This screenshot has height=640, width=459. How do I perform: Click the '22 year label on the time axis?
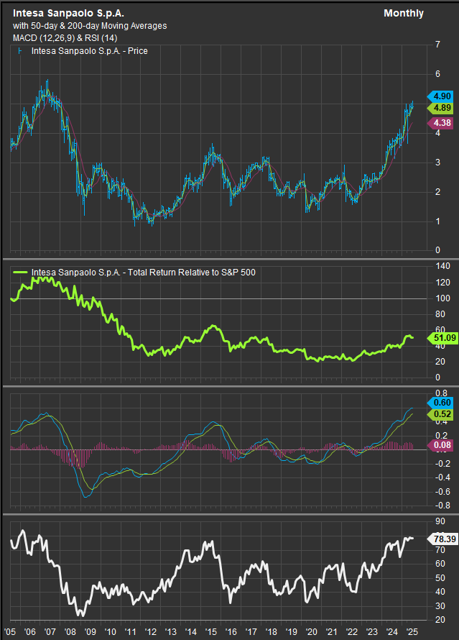352,632
